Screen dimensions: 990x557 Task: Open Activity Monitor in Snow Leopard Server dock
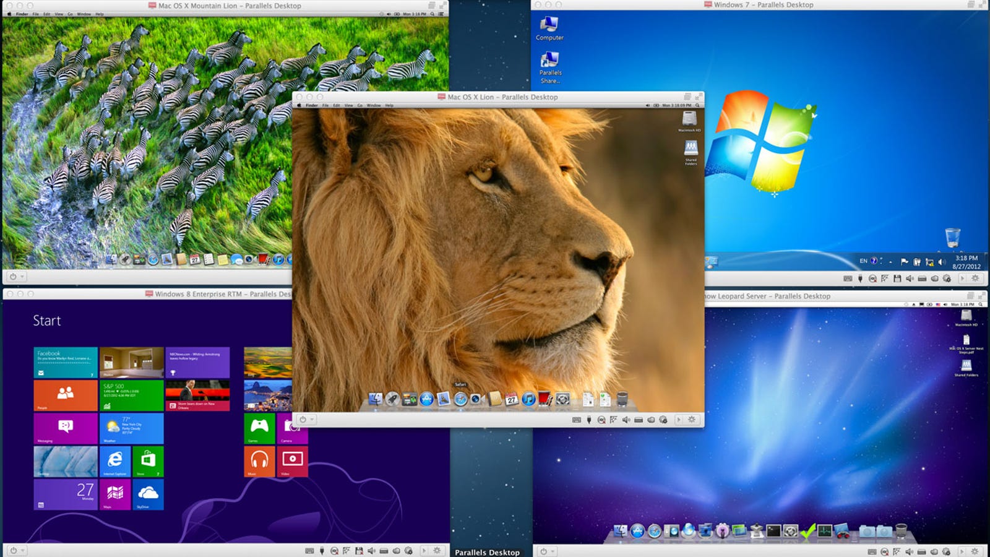click(825, 531)
